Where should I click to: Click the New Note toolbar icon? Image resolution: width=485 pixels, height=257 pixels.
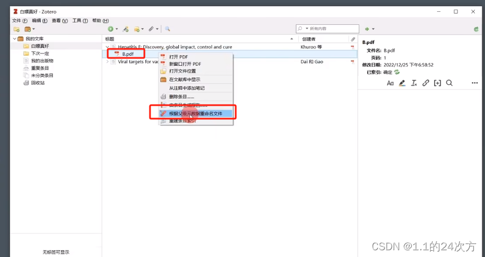point(136,29)
